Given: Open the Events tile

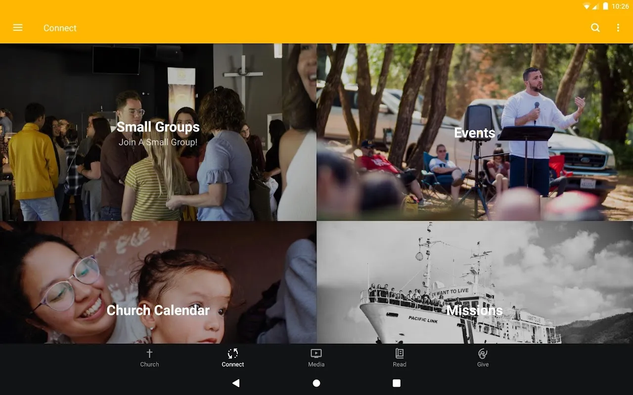Looking at the screenshot, I should [475, 132].
